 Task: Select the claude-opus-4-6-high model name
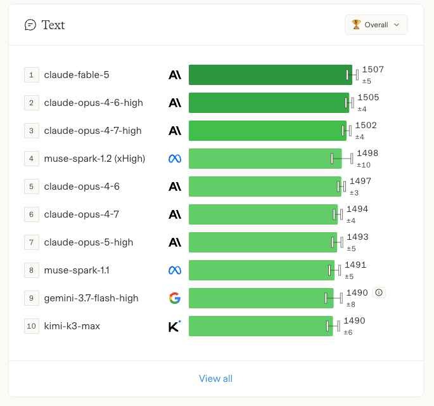pyautogui.click(x=94, y=103)
